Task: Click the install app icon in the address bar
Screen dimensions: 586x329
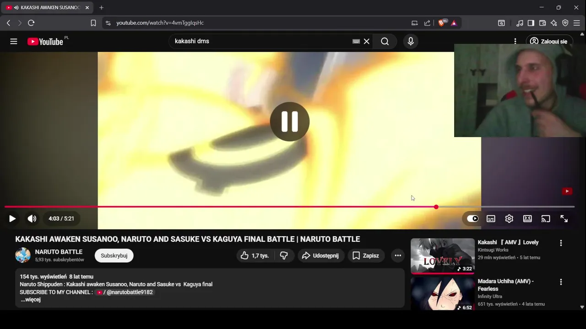Action: coord(415,23)
